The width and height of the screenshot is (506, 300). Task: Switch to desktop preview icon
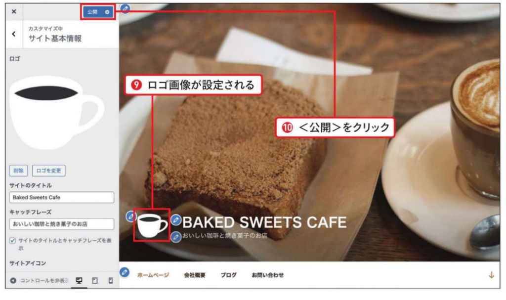pos(79,280)
